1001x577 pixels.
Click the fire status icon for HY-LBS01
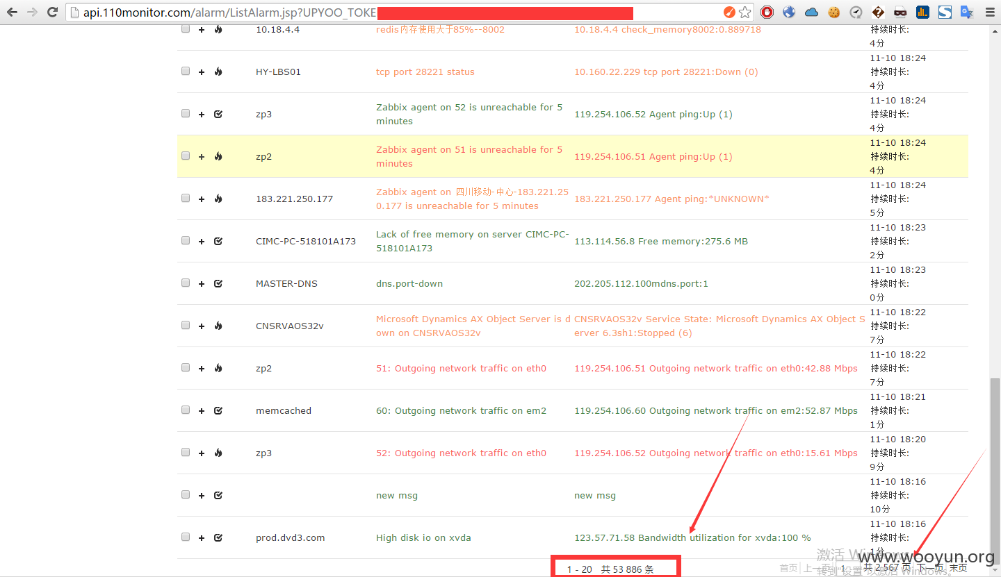(218, 72)
